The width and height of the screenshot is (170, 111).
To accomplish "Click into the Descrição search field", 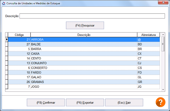I will point(92,16).
